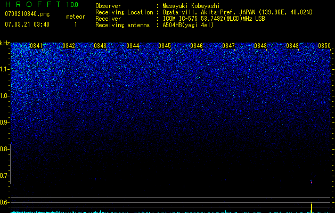Click the 0342 time marker
The width and height of the screenshot is (335, 213).
pyautogui.click(x=69, y=46)
